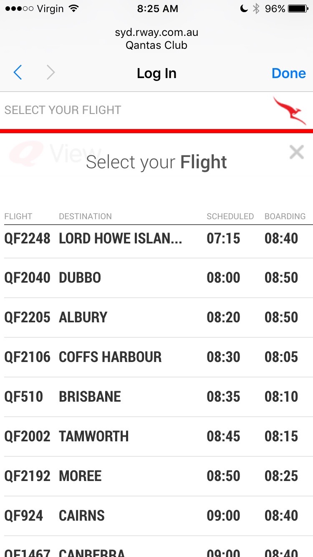
Task: Click the Destination column header
Action: pos(85,216)
